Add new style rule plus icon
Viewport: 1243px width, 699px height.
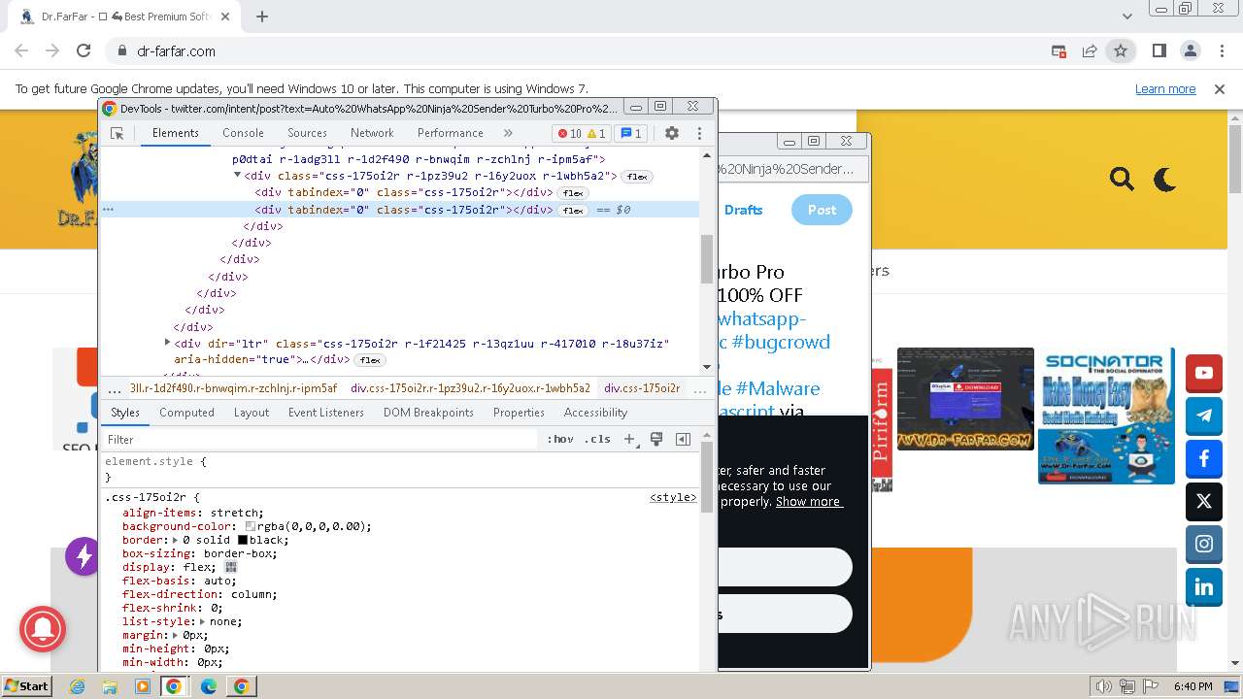pyautogui.click(x=629, y=439)
